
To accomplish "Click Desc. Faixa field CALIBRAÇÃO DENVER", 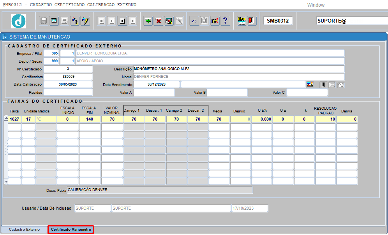I will click(x=160, y=190).
